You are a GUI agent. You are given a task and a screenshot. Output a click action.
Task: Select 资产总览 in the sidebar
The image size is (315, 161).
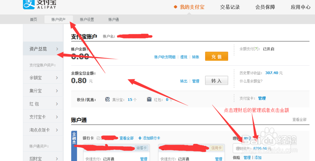(43, 49)
